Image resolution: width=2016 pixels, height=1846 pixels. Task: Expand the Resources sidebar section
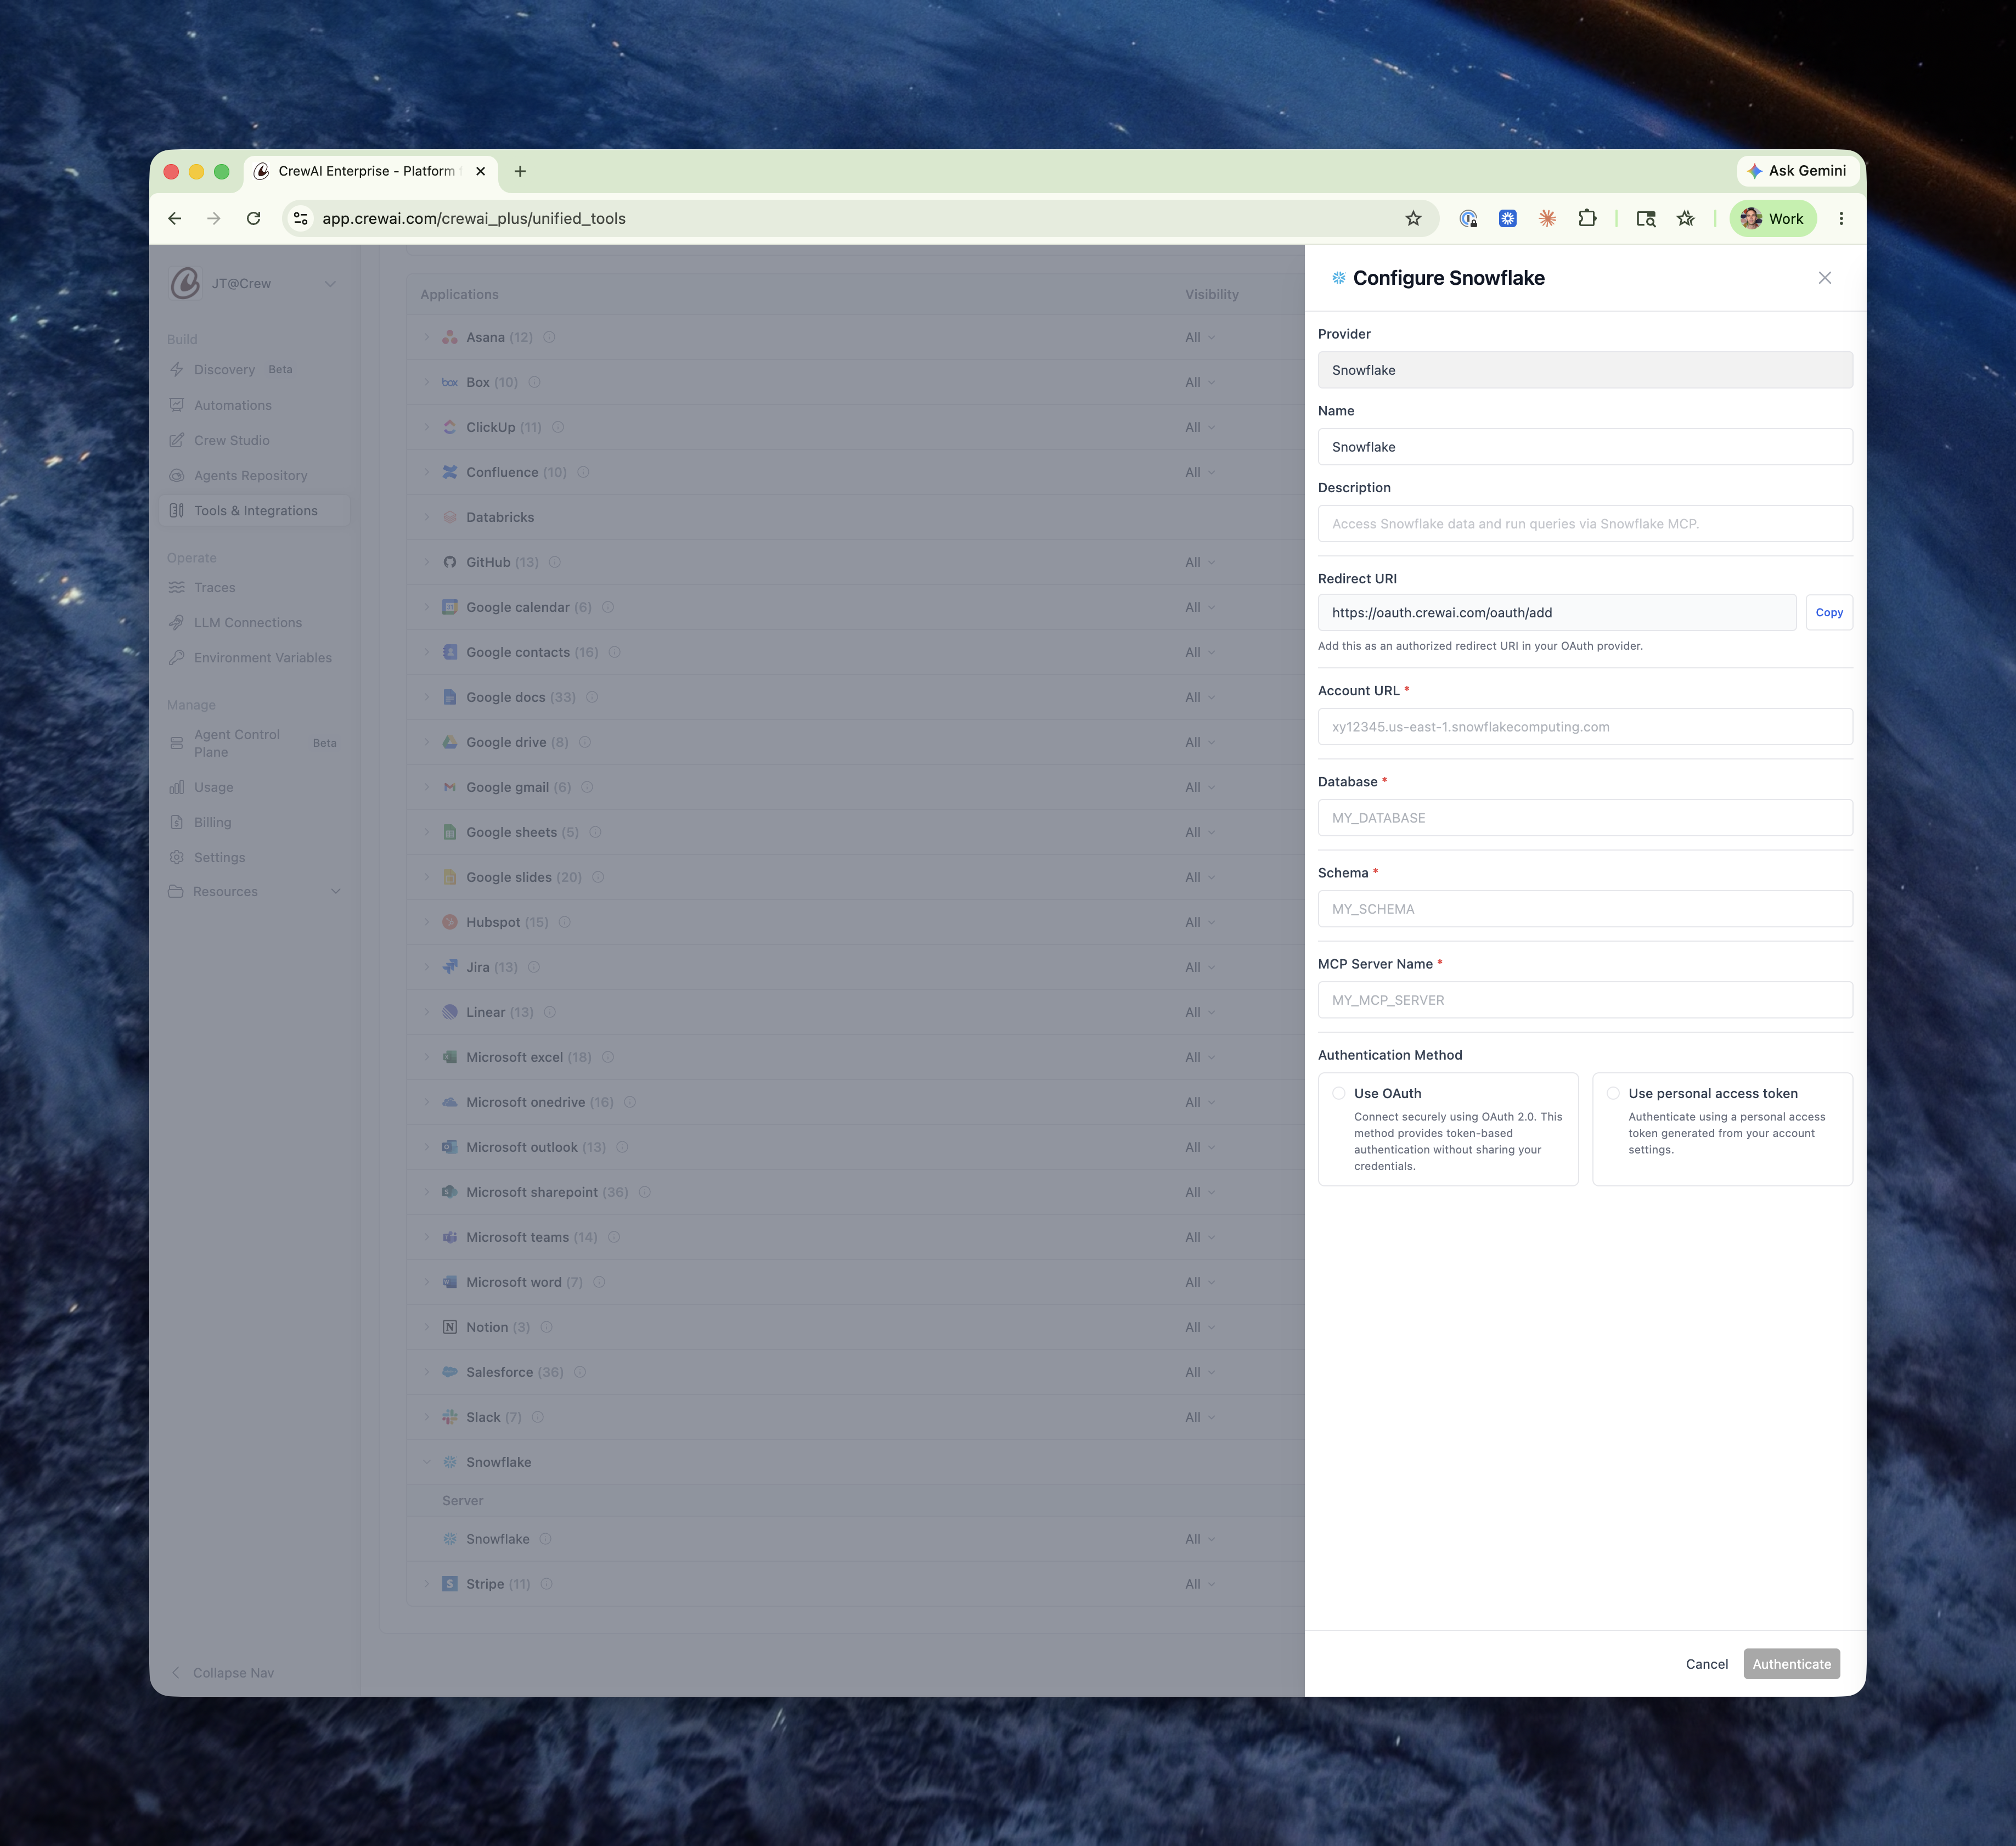255,891
